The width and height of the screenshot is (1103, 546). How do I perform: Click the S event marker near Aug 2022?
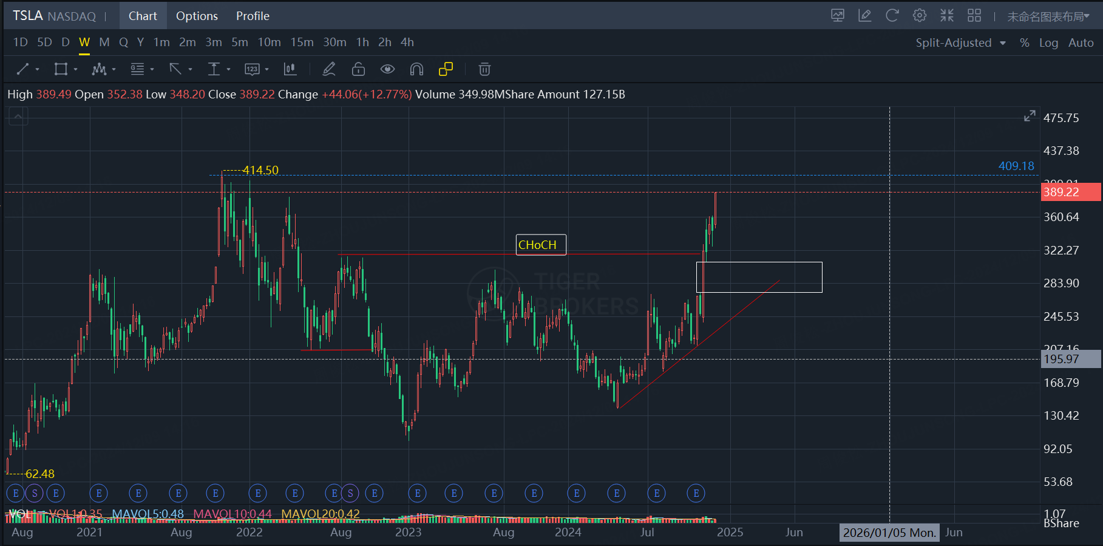(350, 493)
